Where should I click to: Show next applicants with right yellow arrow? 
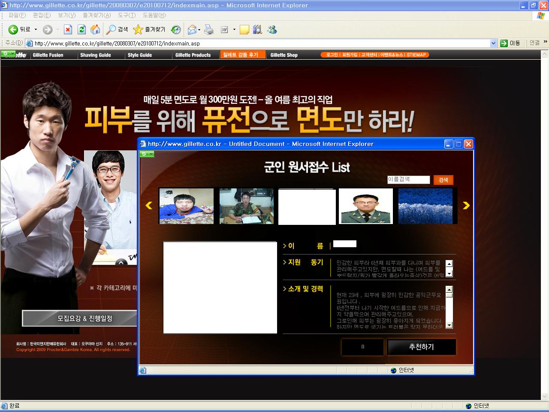pyautogui.click(x=466, y=206)
